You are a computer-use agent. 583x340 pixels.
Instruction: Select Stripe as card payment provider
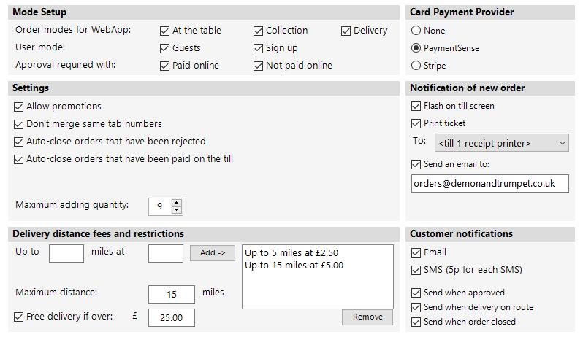point(416,66)
